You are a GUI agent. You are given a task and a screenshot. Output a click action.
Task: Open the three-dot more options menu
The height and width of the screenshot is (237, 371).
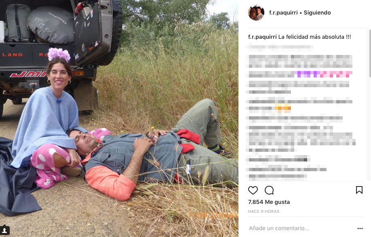(x=360, y=228)
